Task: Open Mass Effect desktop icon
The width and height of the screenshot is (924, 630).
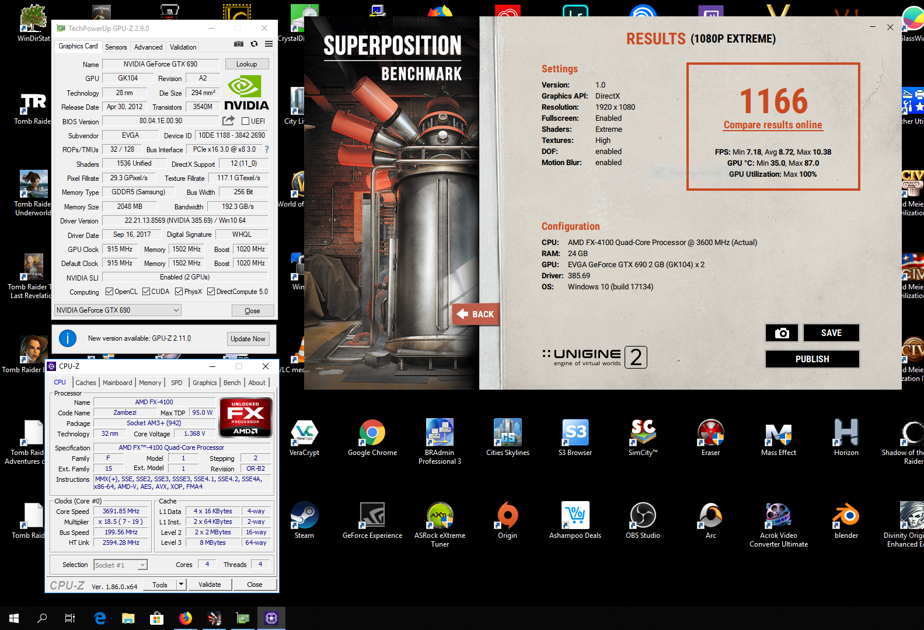Action: (x=779, y=438)
